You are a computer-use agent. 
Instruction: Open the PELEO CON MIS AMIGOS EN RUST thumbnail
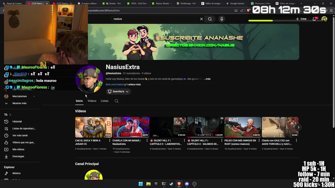click(243, 127)
